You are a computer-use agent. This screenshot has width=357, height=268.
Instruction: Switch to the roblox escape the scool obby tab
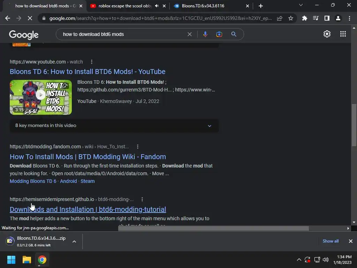125,6
